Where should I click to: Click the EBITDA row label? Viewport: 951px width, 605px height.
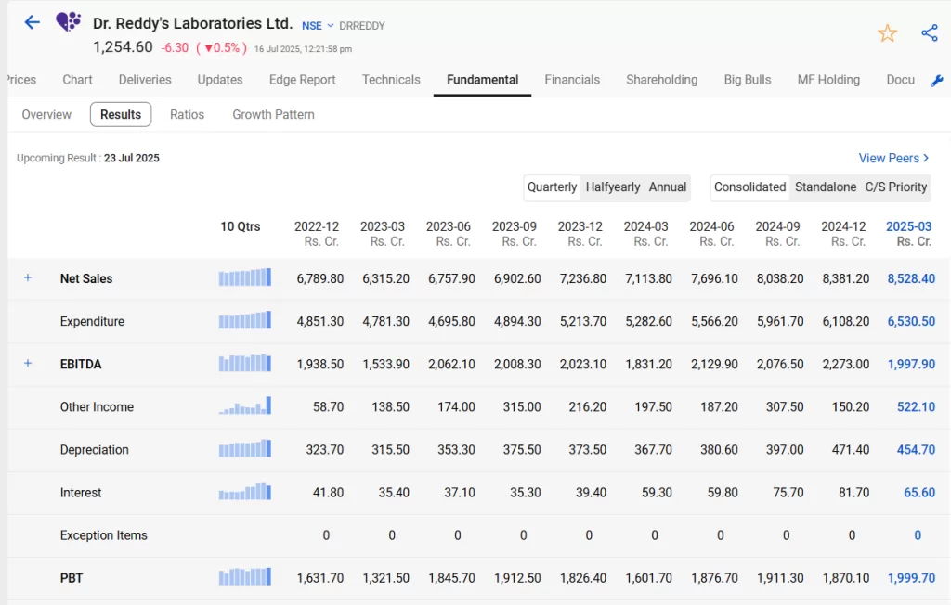81,364
